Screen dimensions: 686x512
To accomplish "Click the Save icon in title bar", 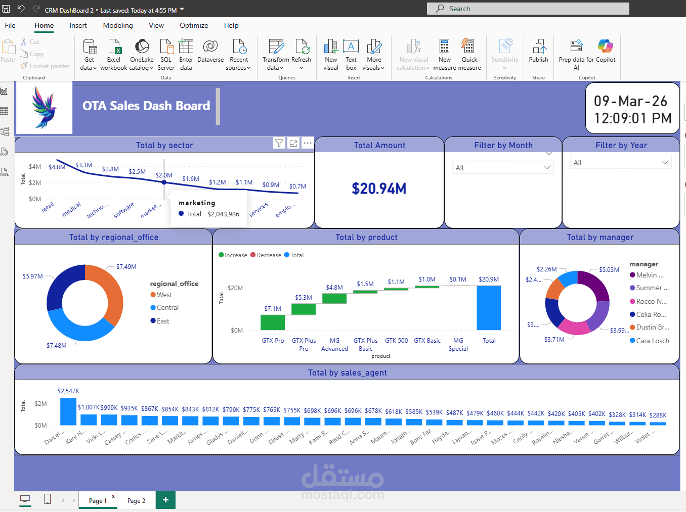I will [6, 9].
